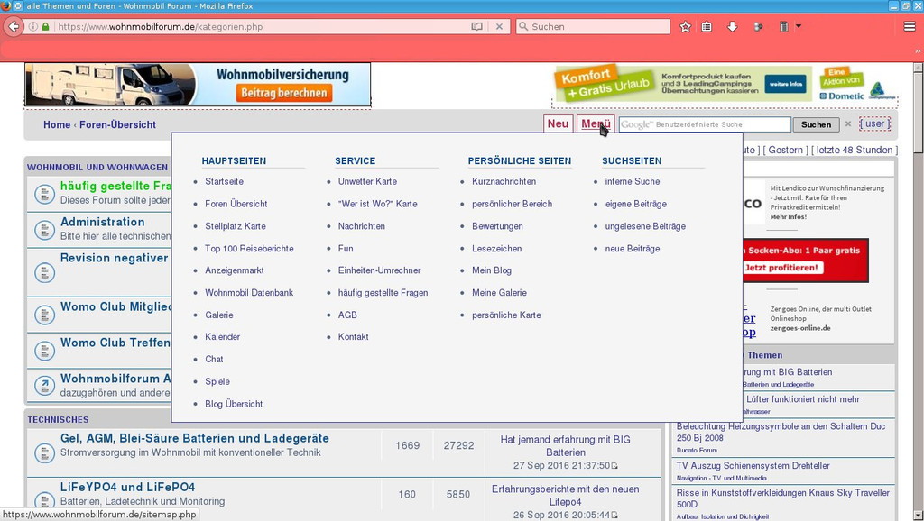Select AGB in Service menu
The width and height of the screenshot is (924, 521).
(x=347, y=315)
